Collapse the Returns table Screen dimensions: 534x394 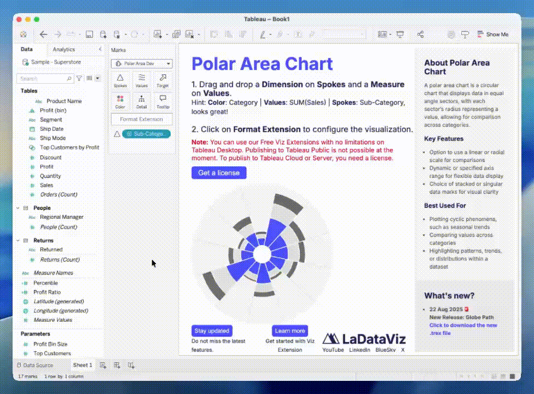tap(18, 240)
